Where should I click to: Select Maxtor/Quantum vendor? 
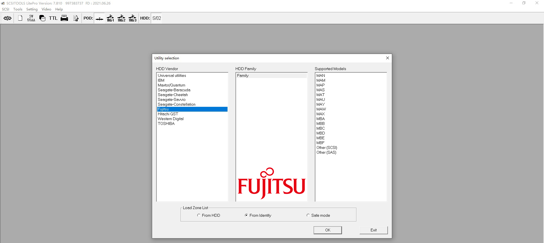coord(192,85)
